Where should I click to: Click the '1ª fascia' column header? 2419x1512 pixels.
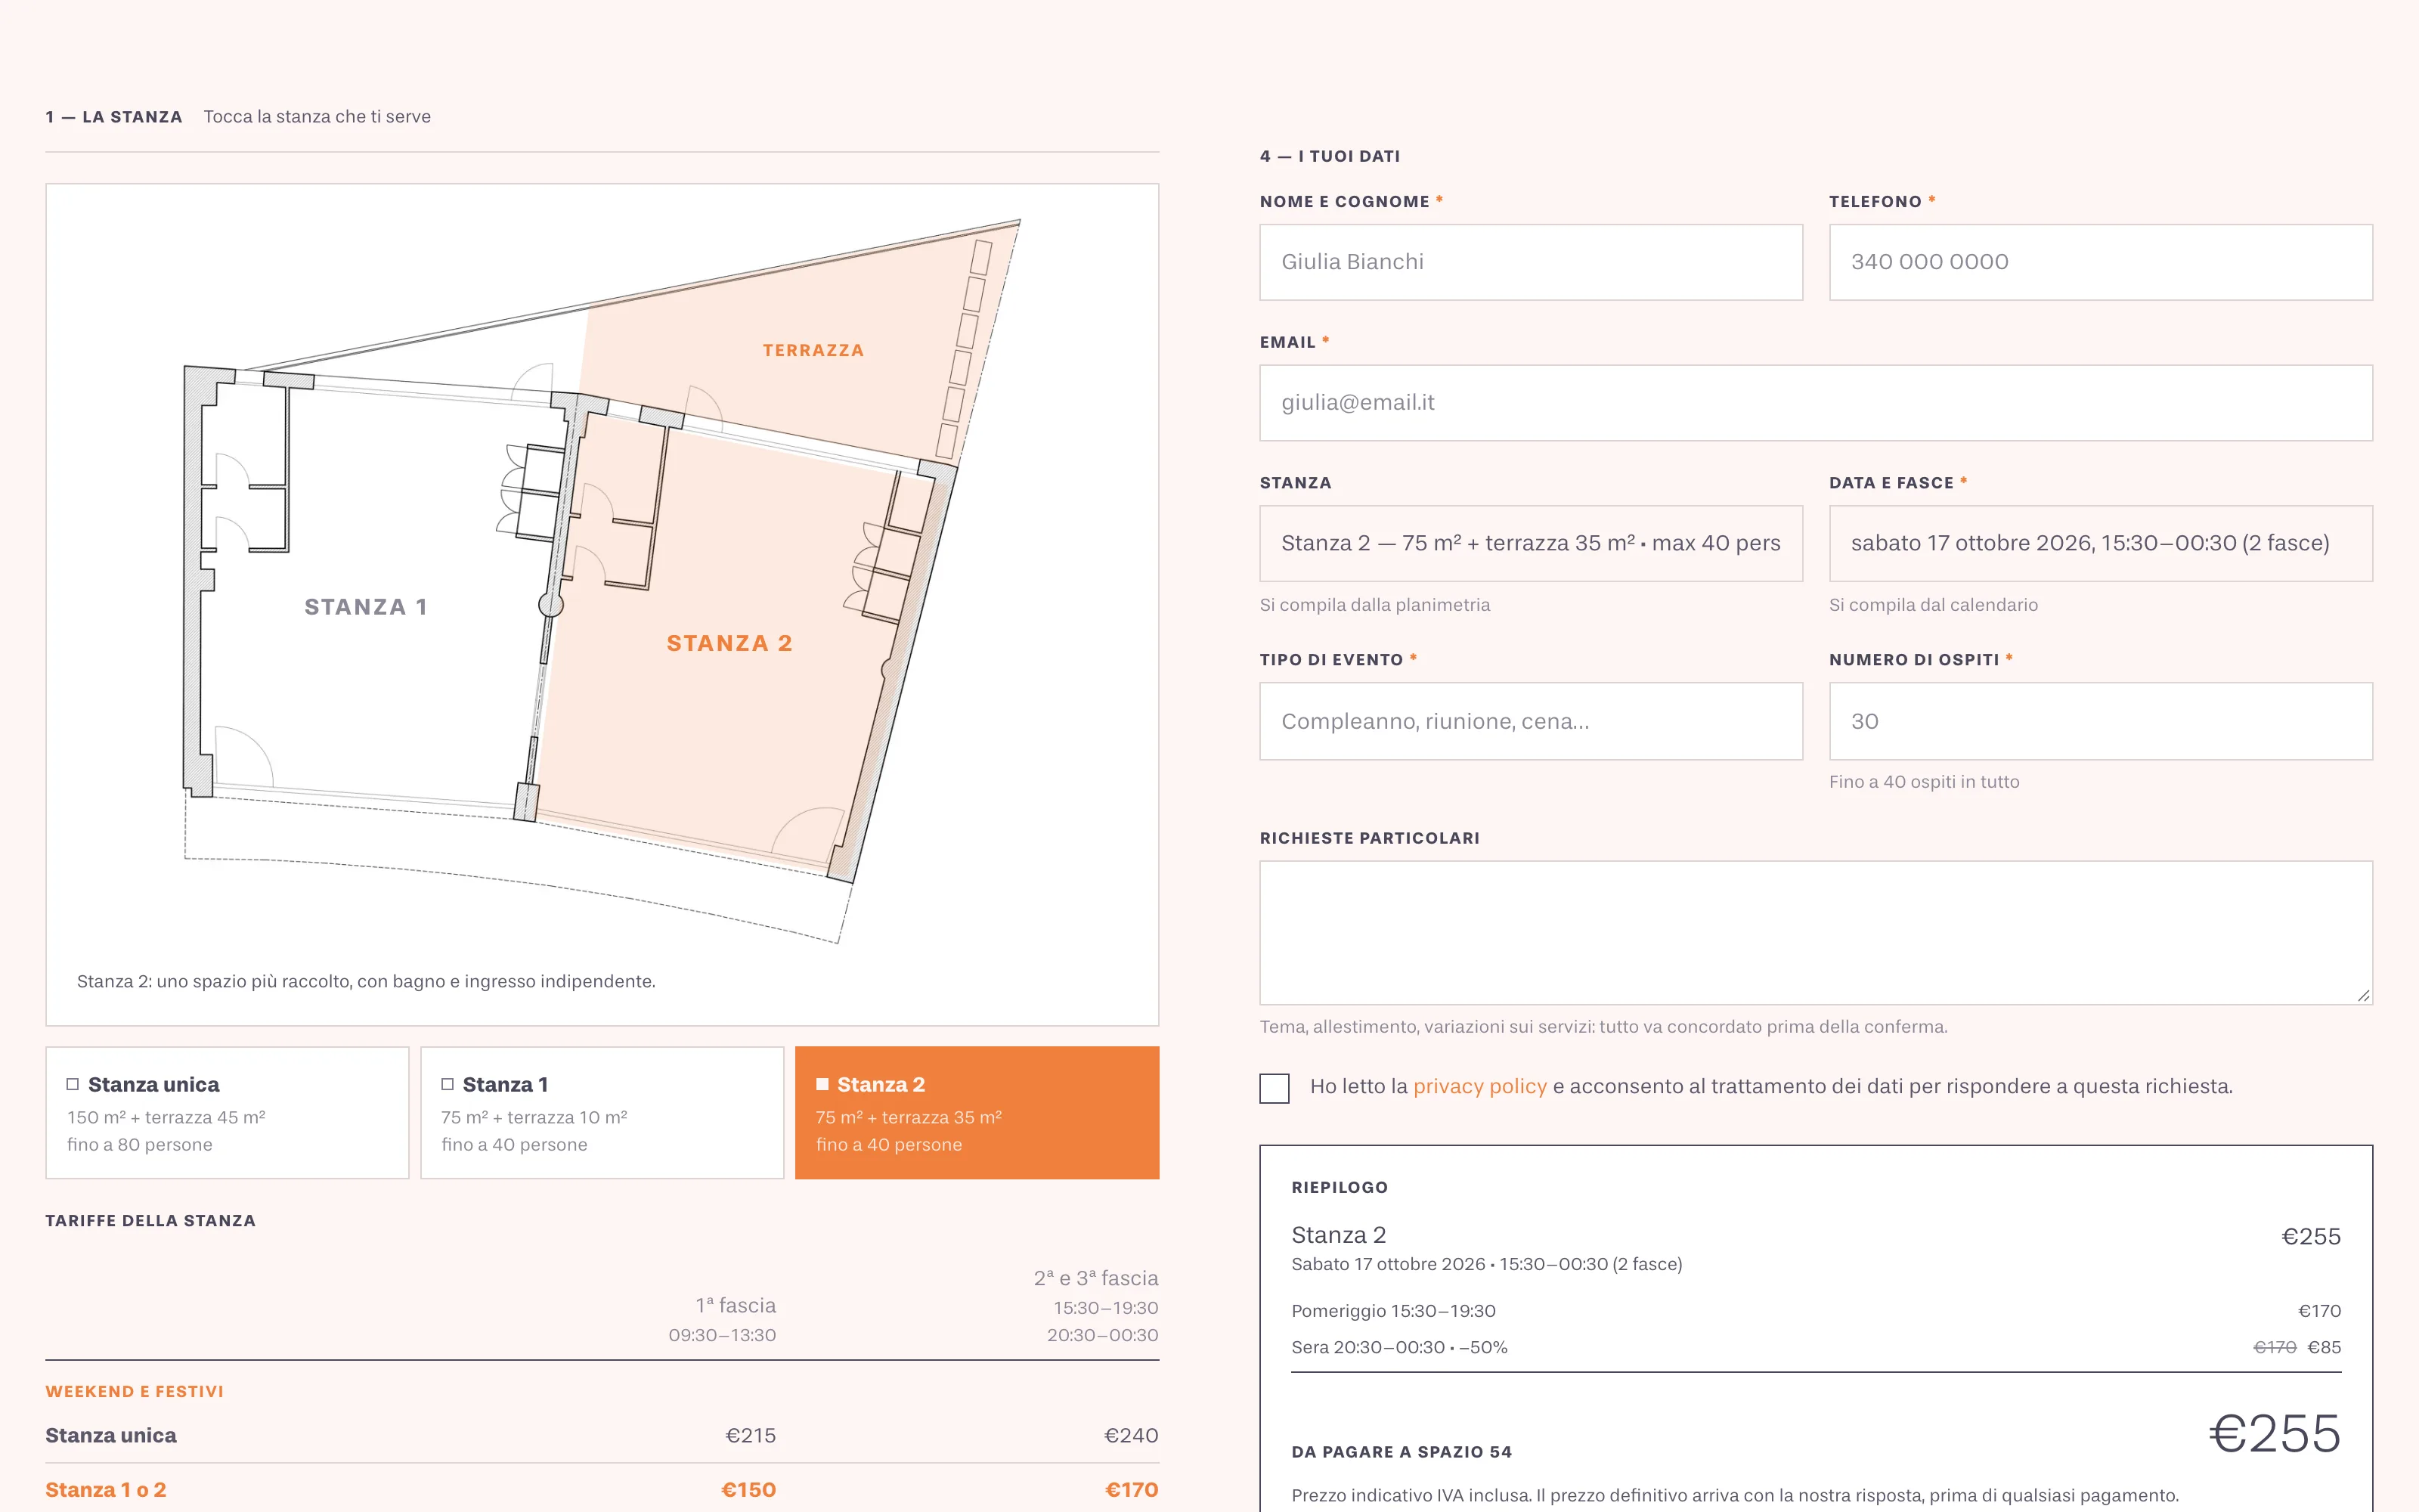pos(736,1305)
